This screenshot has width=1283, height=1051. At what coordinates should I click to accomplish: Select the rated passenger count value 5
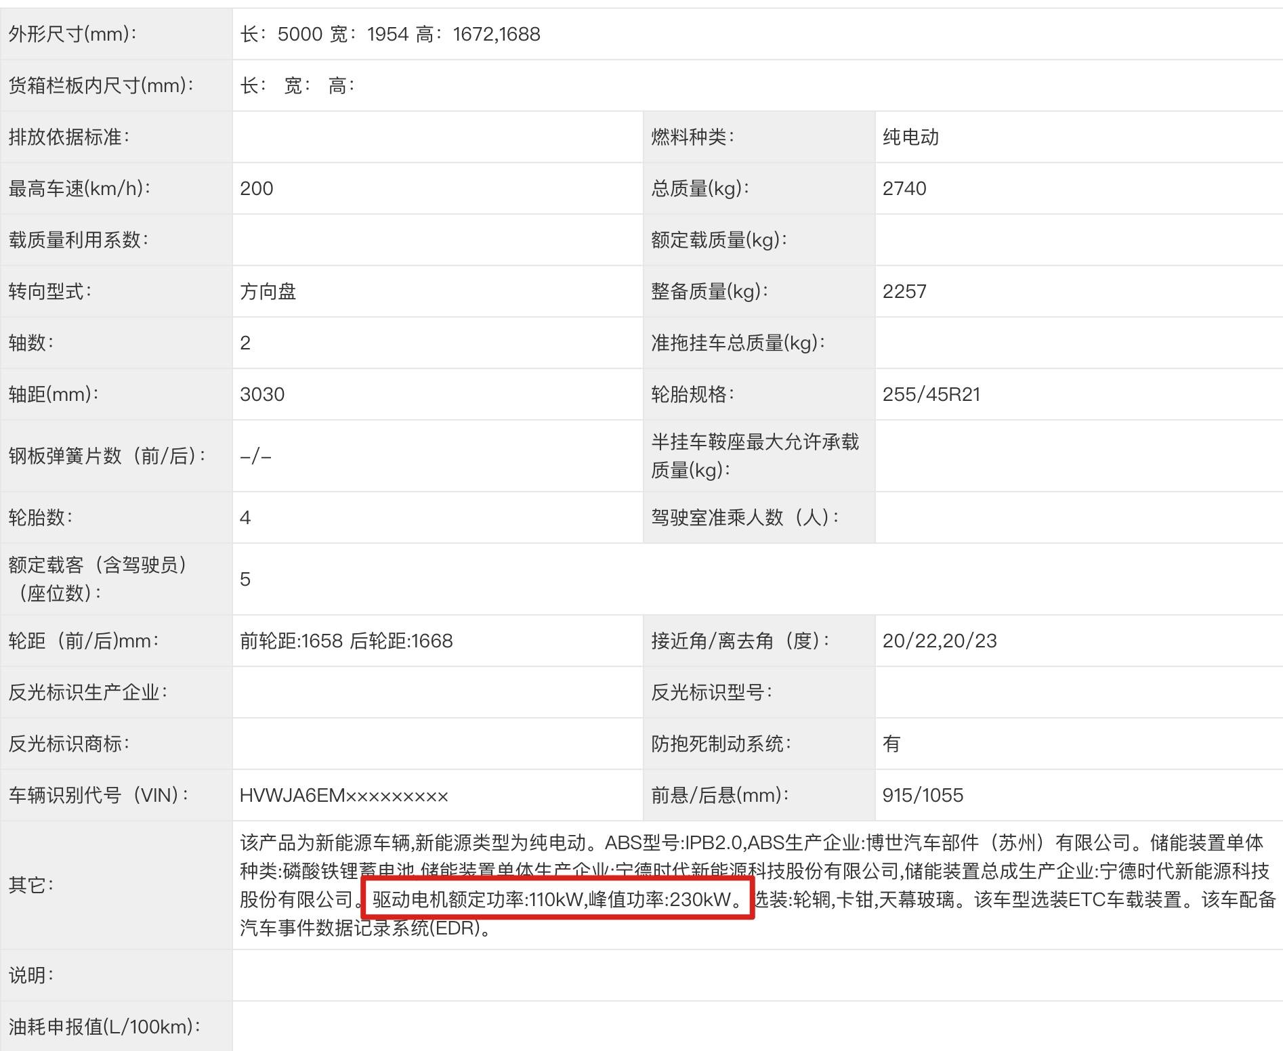(245, 579)
